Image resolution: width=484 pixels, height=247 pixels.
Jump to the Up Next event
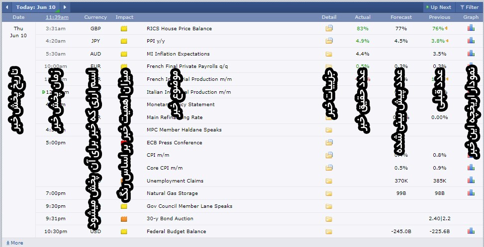[438, 7]
